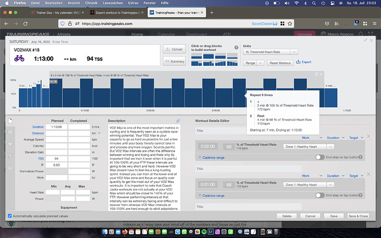Open Zone 1 dropdown in 0:01:00 step
Image resolution: width=381 pixels, height=238 pixels.
(x=309, y=184)
